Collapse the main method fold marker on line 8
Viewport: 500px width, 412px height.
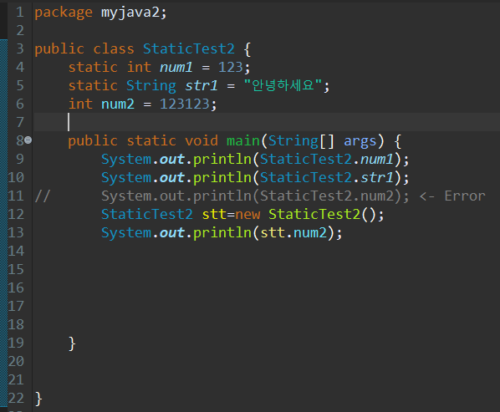pos(28,140)
